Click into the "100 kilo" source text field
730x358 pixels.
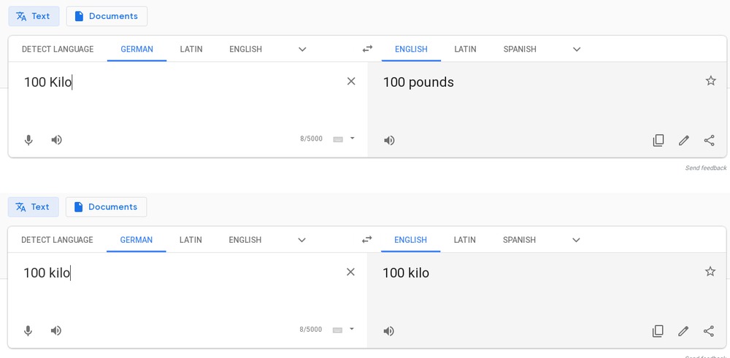click(187, 288)
